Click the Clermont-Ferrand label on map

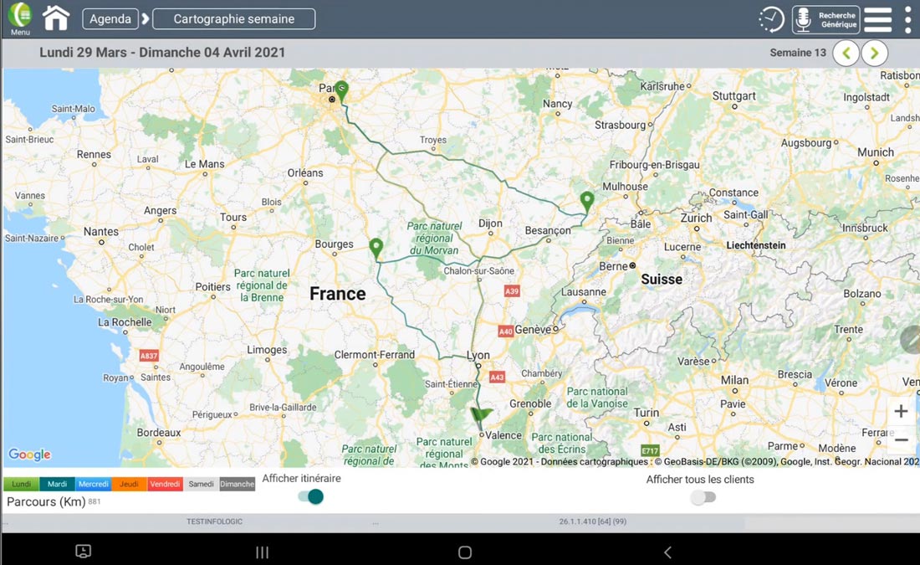375,355
